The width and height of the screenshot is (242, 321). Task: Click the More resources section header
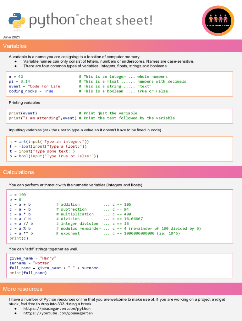coord(23,289)
